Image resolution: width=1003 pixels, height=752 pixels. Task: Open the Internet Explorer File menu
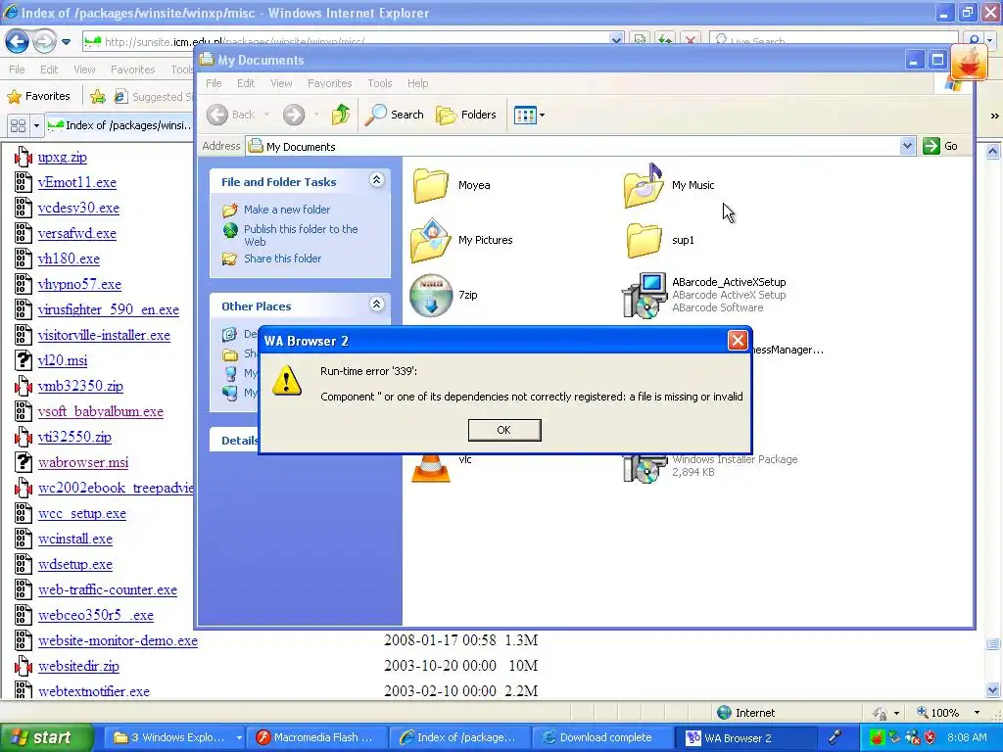(17, 70)
